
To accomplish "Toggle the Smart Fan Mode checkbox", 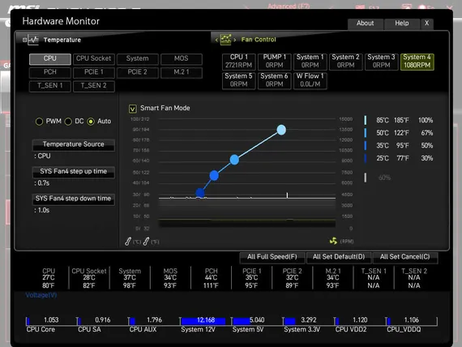I will (x=133, y=109).
